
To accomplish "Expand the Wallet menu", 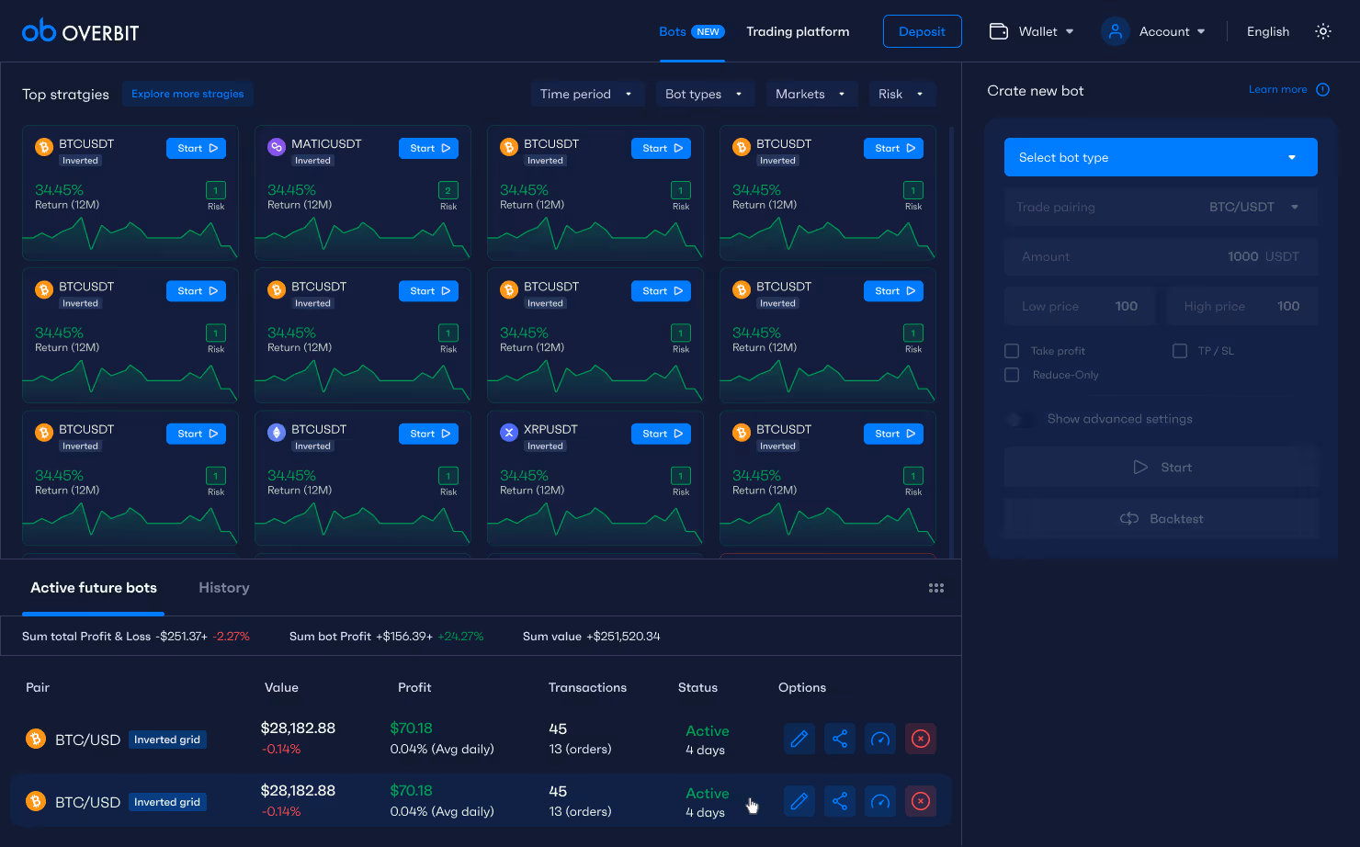I will pos(1032,31).
